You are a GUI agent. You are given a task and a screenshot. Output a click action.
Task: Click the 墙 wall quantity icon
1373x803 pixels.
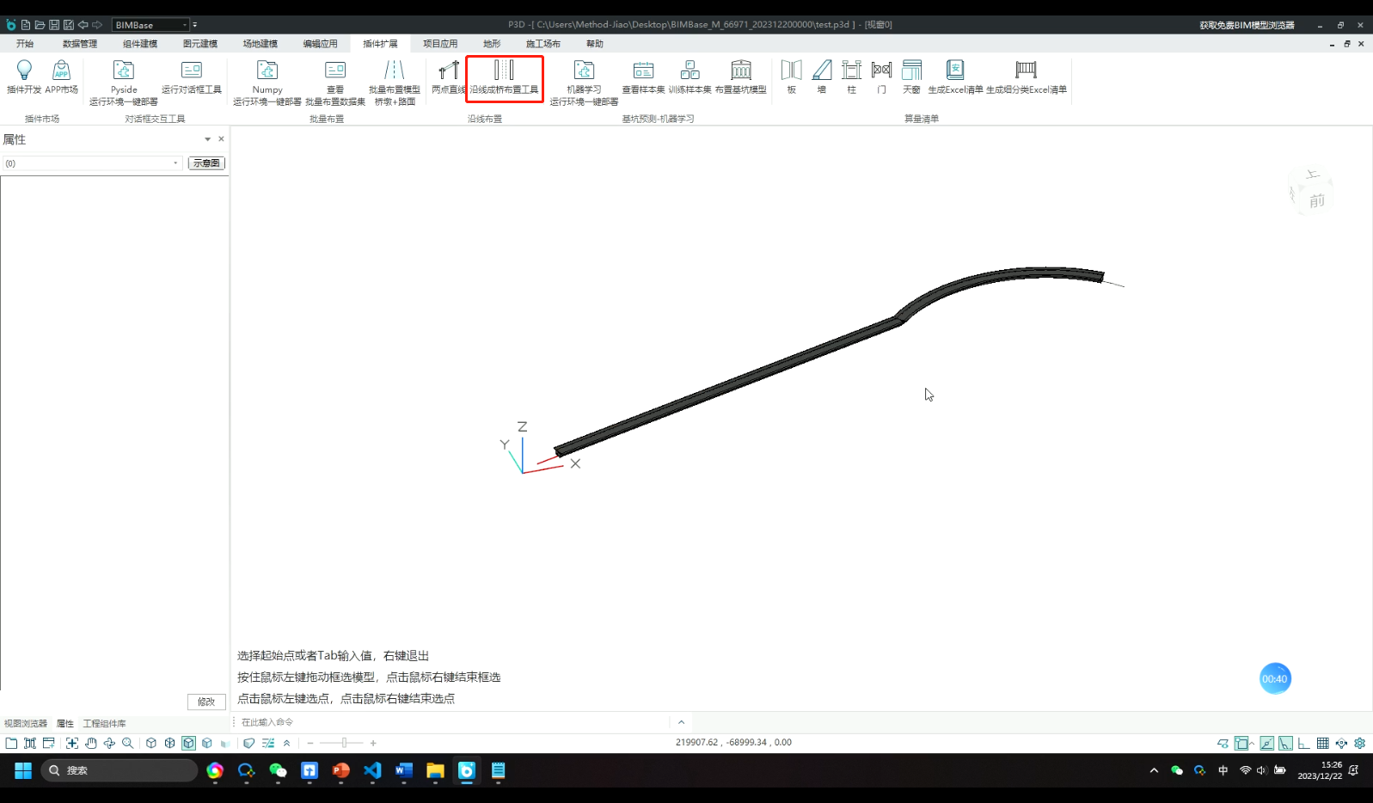tap(821, 76)
